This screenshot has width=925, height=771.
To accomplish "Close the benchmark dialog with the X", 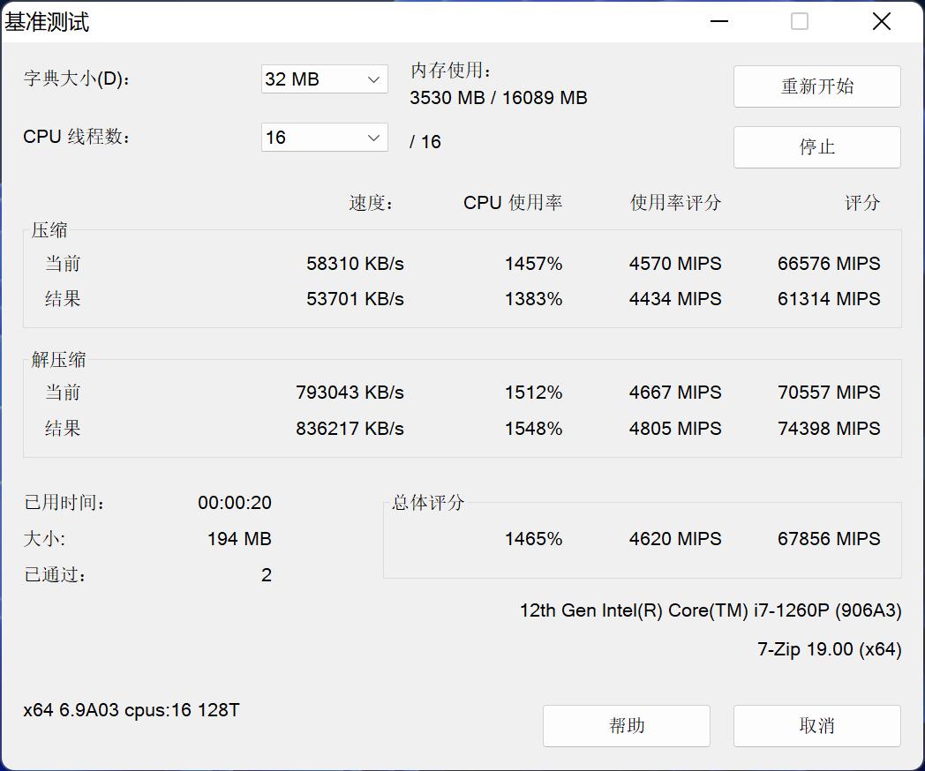I will point(881,21).
